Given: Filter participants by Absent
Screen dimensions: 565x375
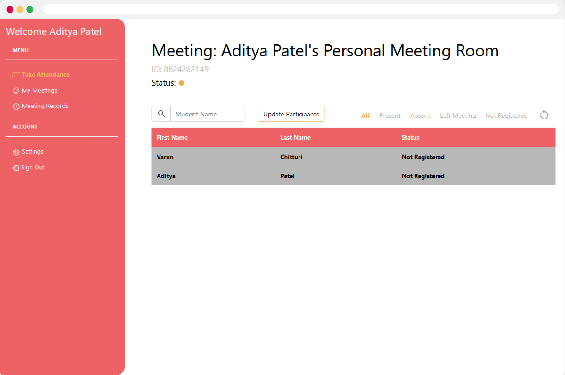Looking at the screenshot, I should coord(420,115).
